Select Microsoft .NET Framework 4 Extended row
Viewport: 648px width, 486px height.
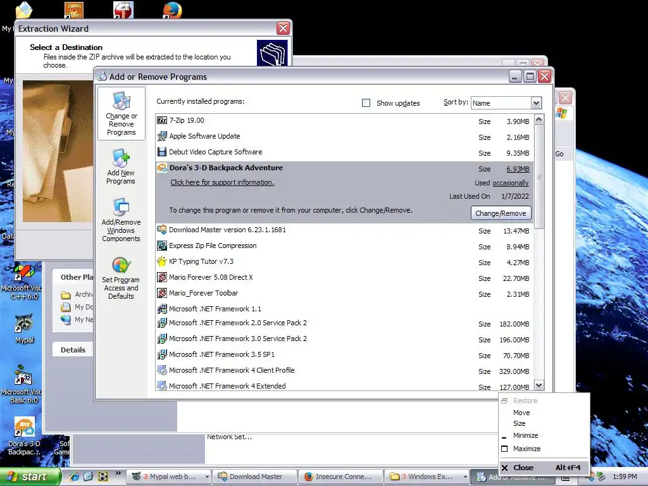[344, 386]
